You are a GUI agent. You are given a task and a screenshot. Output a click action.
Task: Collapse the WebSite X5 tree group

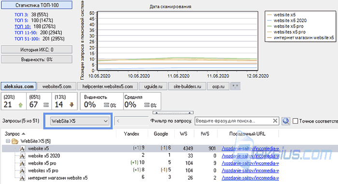pos(8,141)
